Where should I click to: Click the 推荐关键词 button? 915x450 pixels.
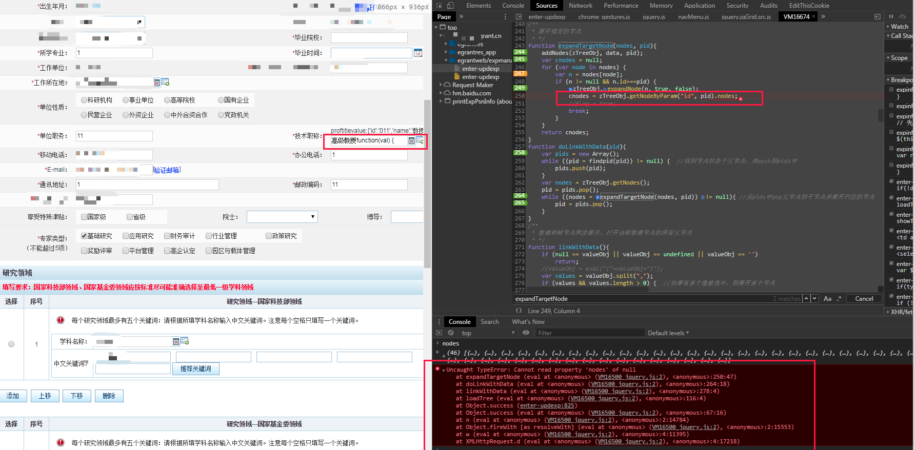pos(195,369)
